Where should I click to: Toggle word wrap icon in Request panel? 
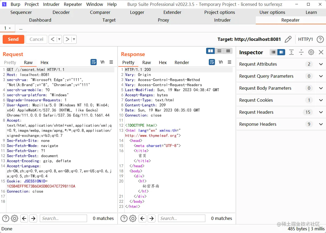click(93, 62)
